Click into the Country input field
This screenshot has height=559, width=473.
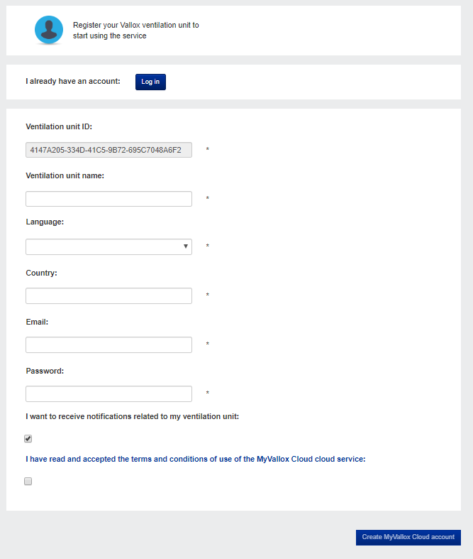pos(108,295)
